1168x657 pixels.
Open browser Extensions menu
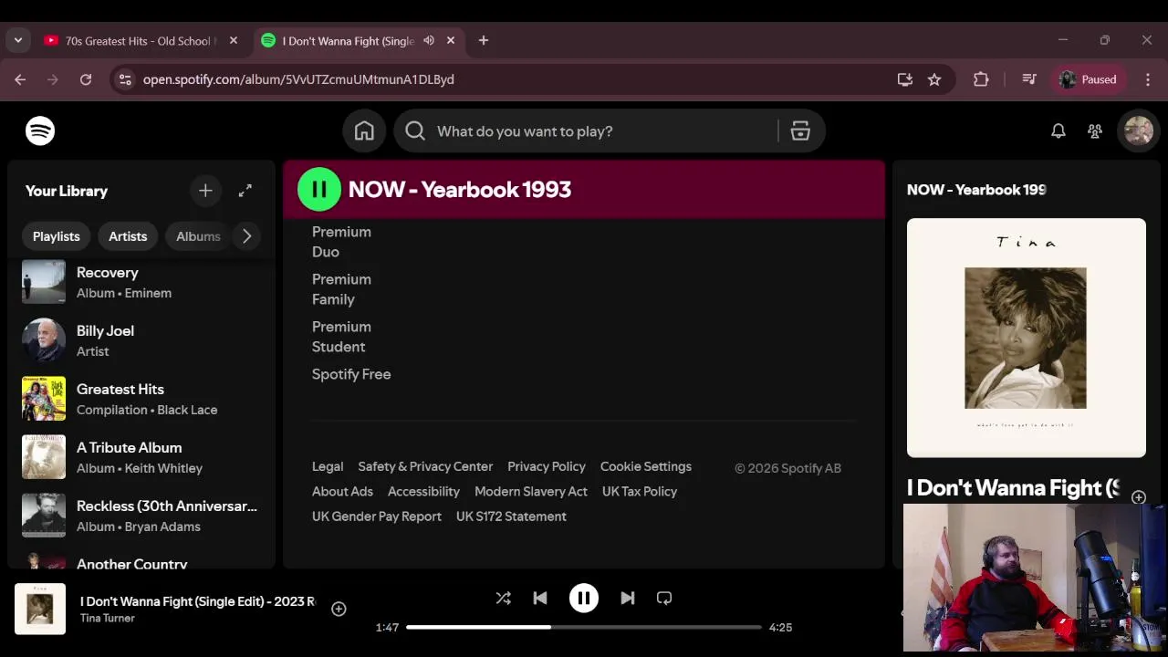pyautogui.click(x=981, y=79)
